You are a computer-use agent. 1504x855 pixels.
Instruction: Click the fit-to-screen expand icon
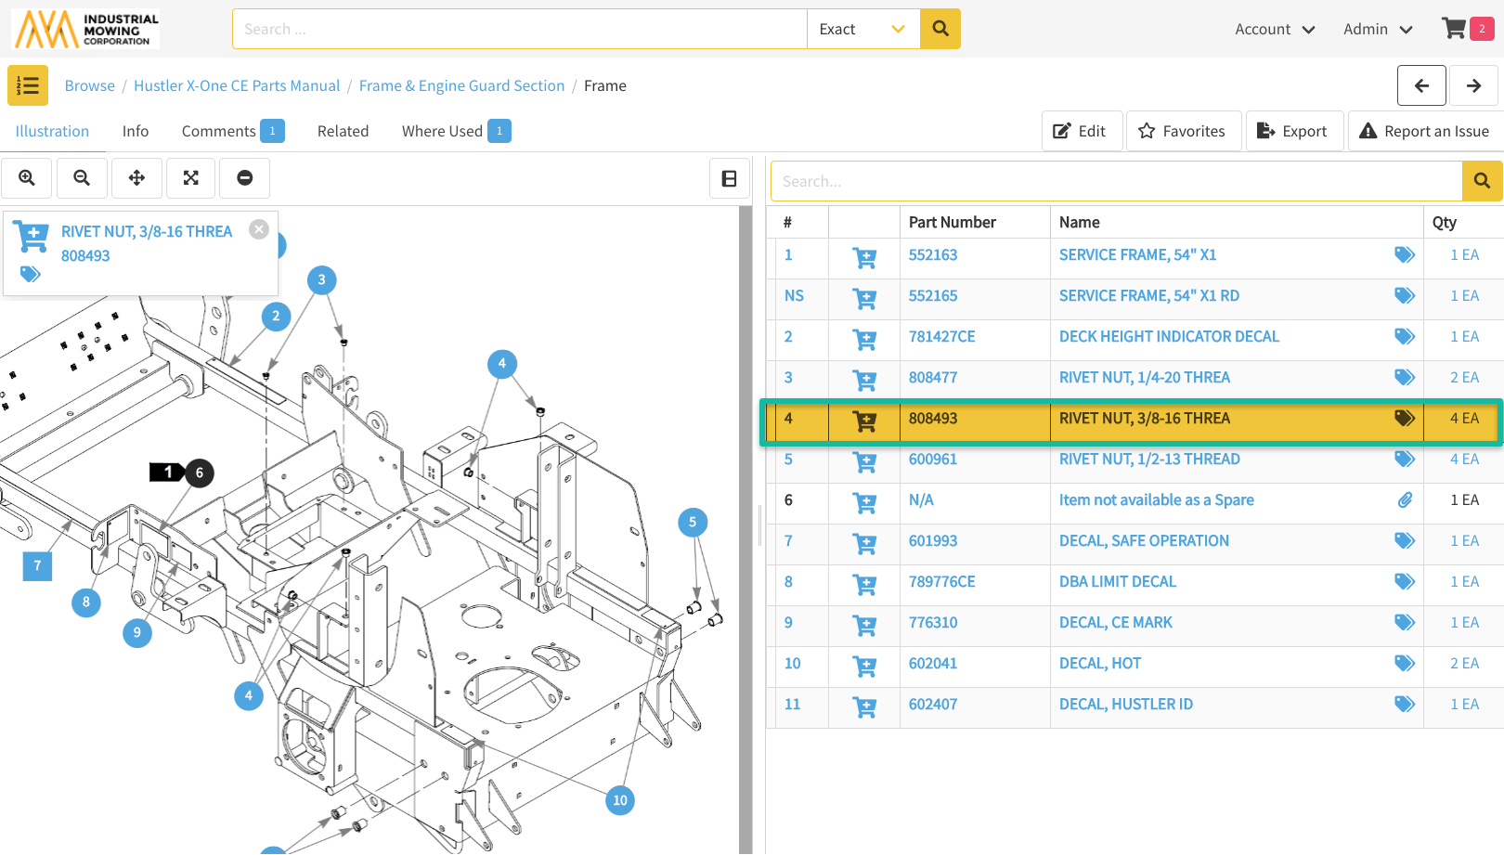tap(191, 177)
